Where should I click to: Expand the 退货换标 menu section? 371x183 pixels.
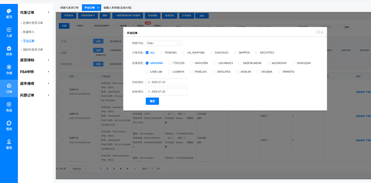35,60
